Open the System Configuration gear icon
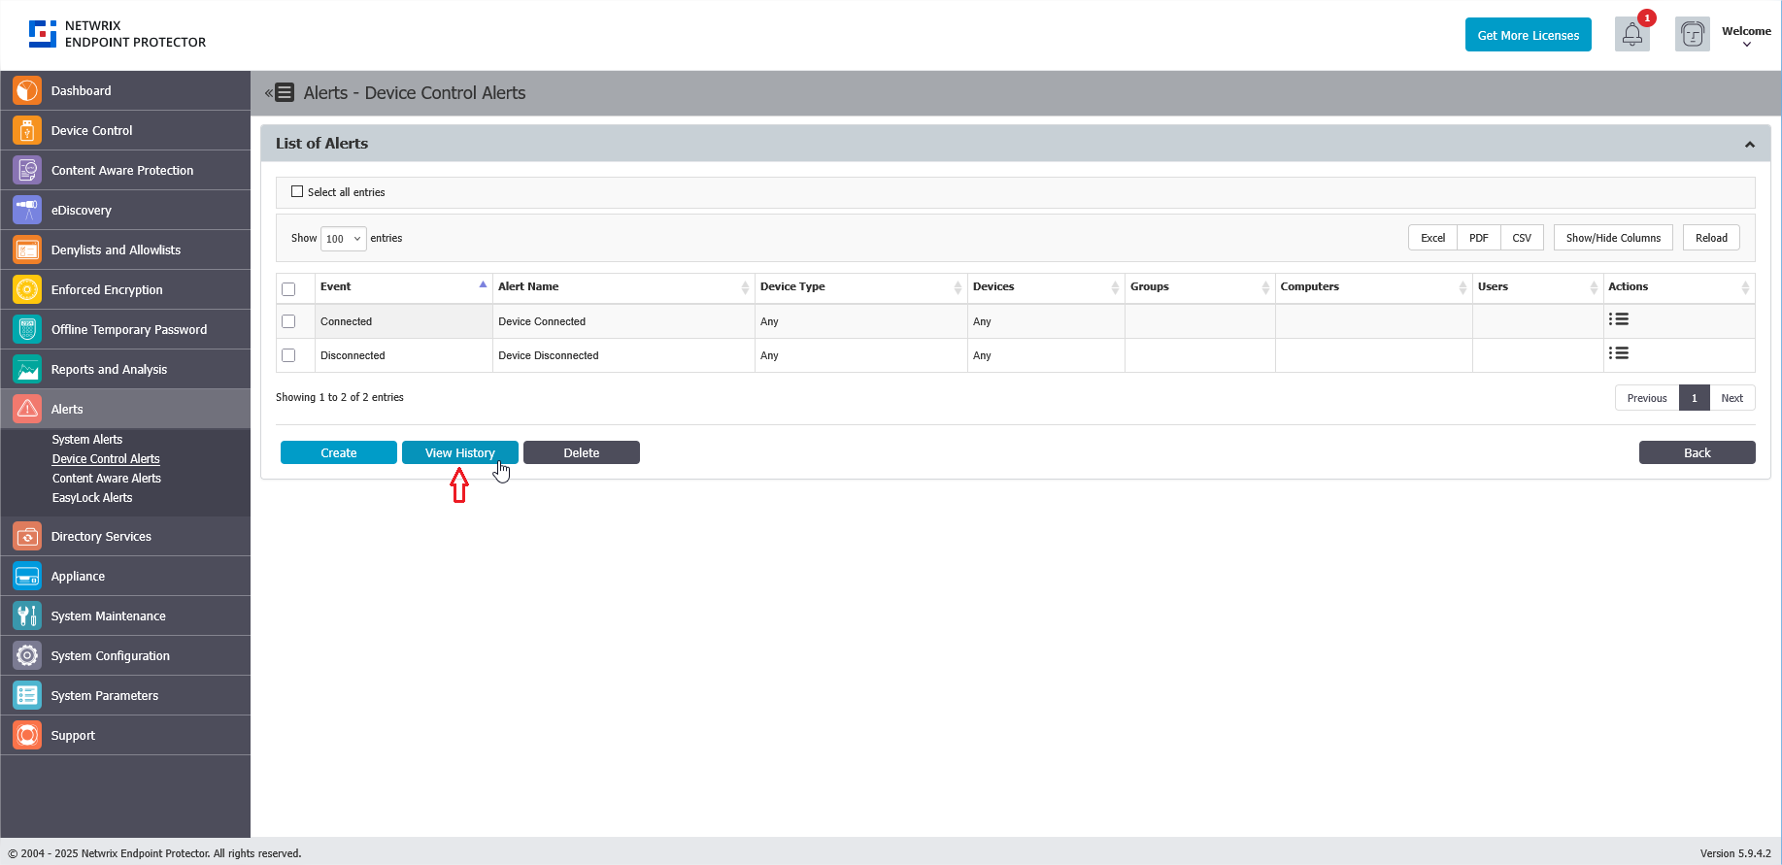The image size is (1782, 865). tap(27, 655)
